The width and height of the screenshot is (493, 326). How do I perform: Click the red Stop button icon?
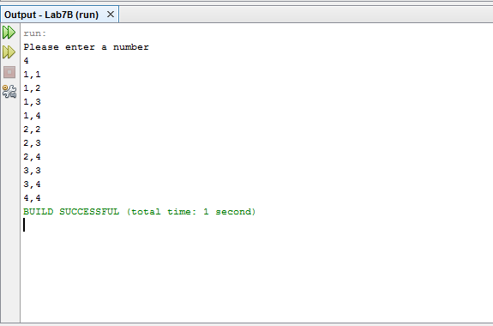tap(9, 72)
